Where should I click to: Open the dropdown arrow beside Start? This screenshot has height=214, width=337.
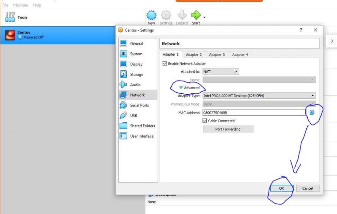(x=204, y=17)
